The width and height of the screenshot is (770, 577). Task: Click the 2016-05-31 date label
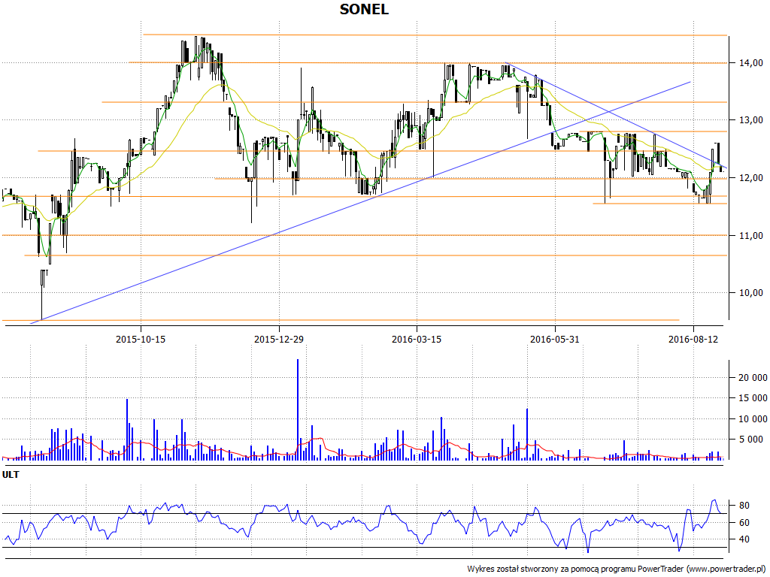click(x=555, y=339)
